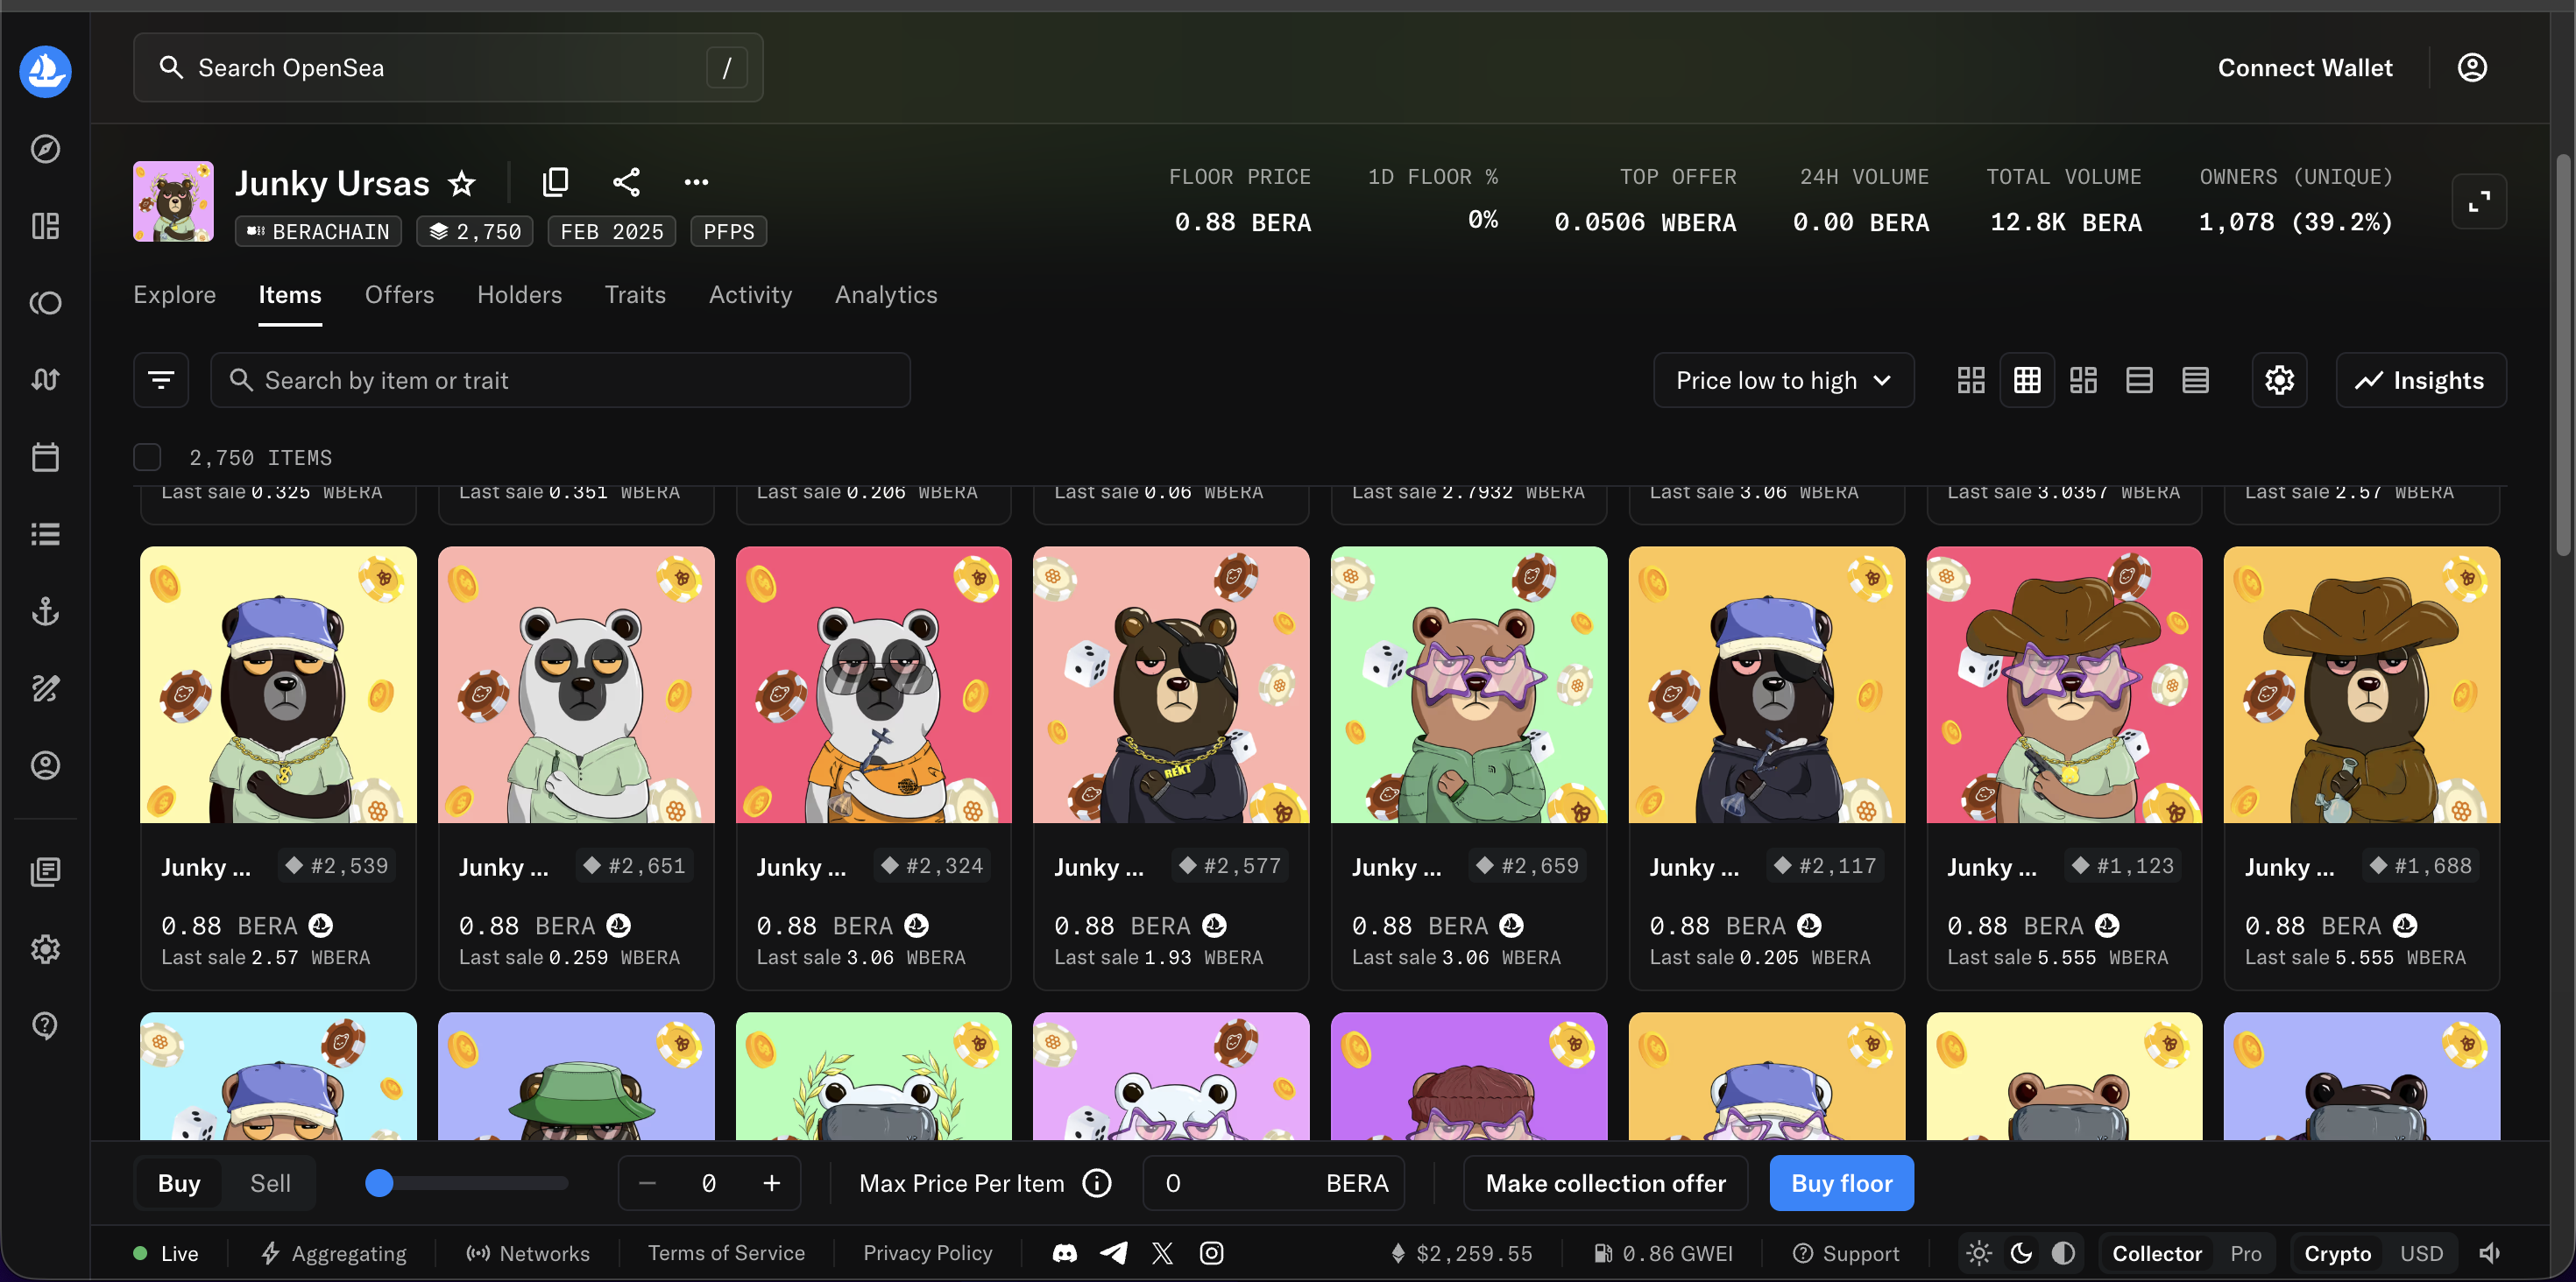The image size is (2576, 1282).
Task: Toggle the sound speaker icon in footer
Action: [x=2489, y=1253]
